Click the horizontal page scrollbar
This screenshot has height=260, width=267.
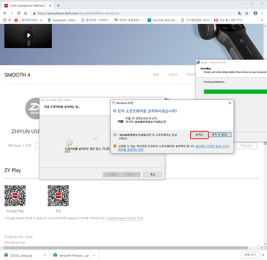pyautogui.click(x=125, y=248)
